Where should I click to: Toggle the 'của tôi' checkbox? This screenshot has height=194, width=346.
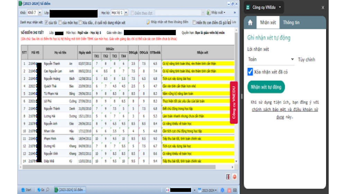tap(46, 22)
